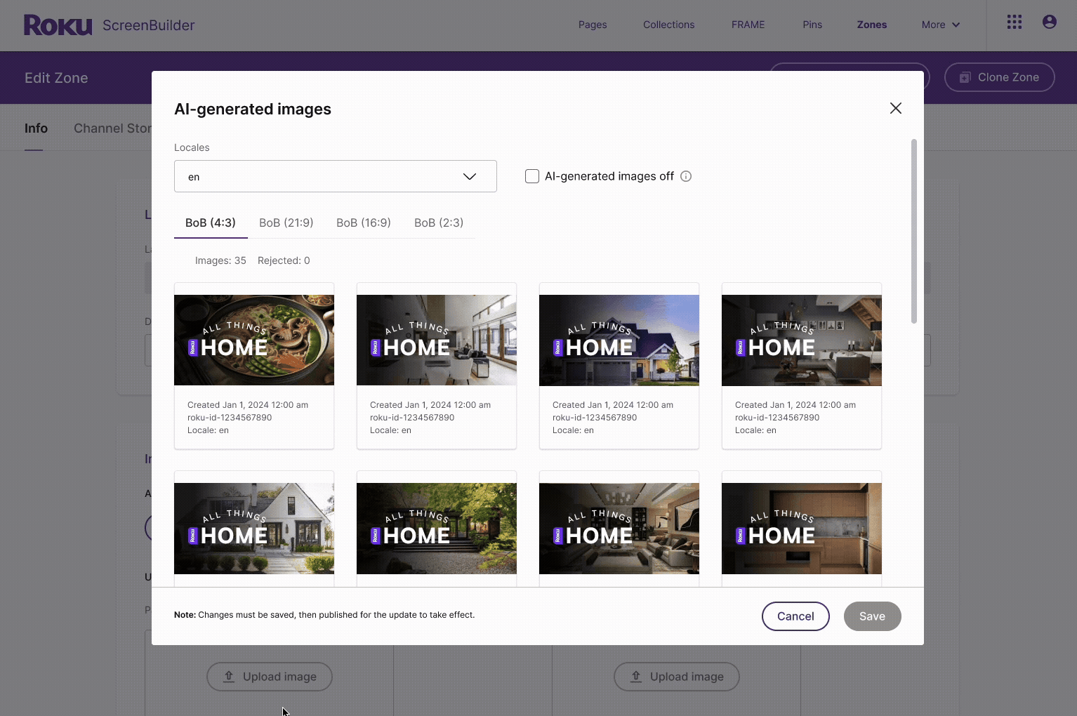Click the Images: 35 count text

tap(220, 260)
